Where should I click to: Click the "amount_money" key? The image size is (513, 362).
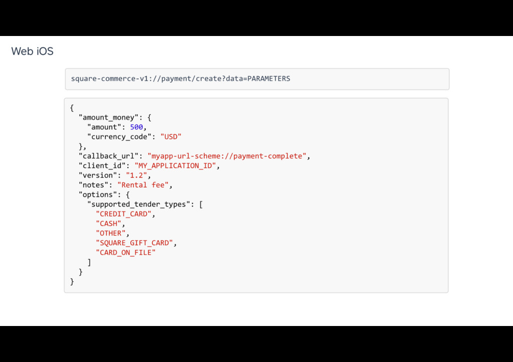108,117
